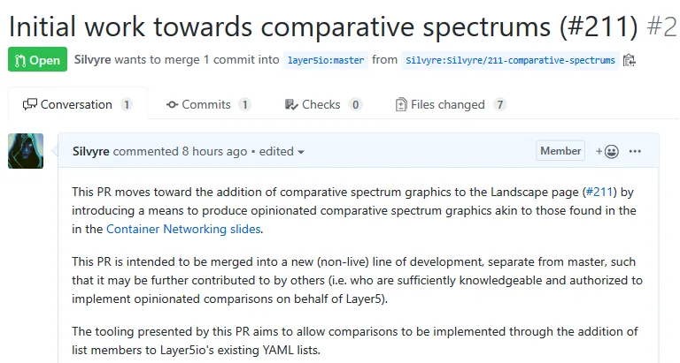Click the 8 hours ago timestamp
The image size is (680, 363).
tap(214, 151)
